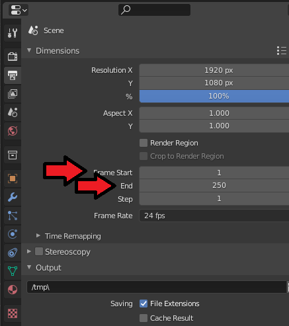Open the Tool properties tab
The width and height of the screenshot is (289, 326).
13,33
